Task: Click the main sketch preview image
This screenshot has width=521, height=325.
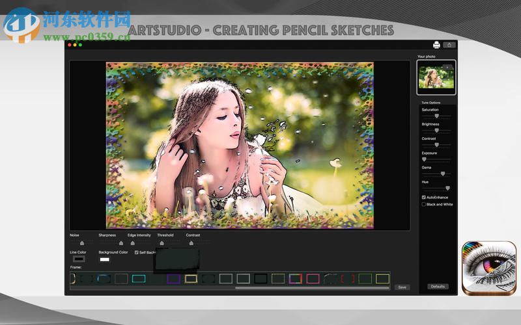Action: pos(240,145)
